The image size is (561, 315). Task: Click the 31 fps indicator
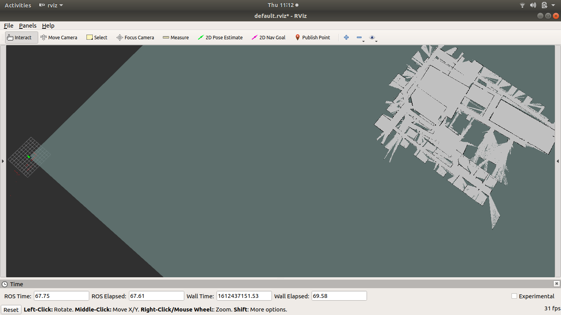point(552,308)
